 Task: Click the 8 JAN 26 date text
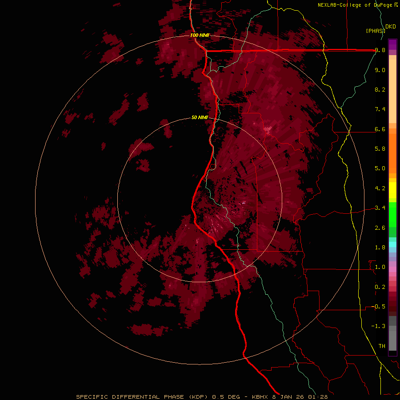[288, 397]
